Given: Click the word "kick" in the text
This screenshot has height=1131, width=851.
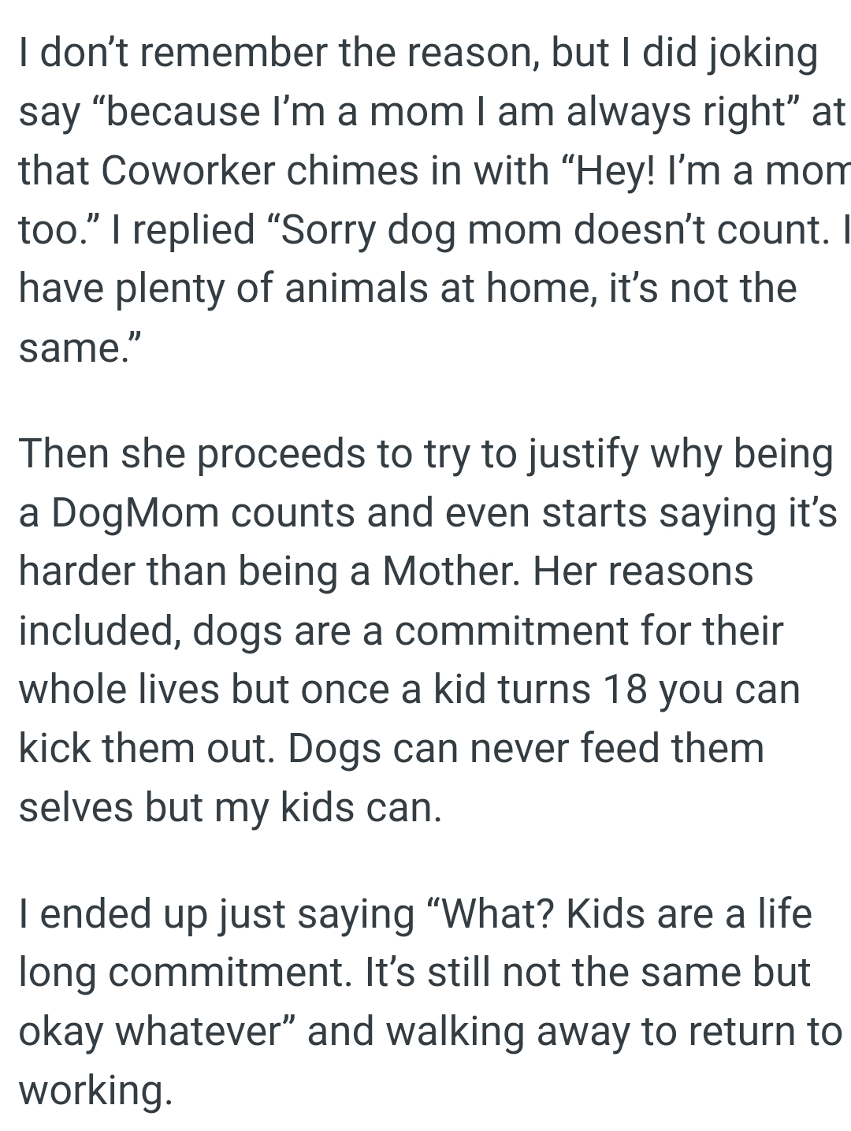Looking at the screenshot, I should [54, 748].
